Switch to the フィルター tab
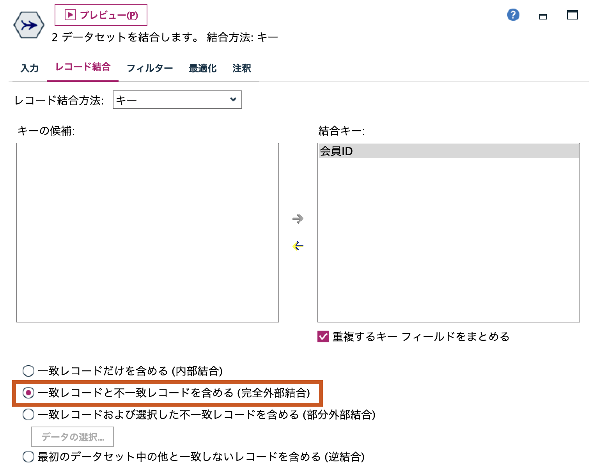The width and height of the screenshot is (599, 471). (x=149, y=67)
